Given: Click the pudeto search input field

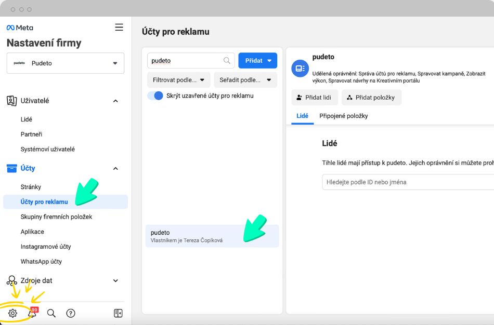Looking at the screenshot, I should point(191,60).
